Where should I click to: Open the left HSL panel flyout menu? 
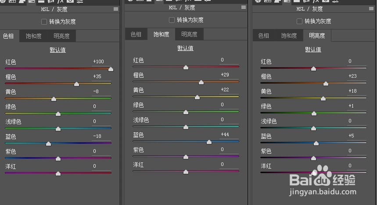coord(116,9)
